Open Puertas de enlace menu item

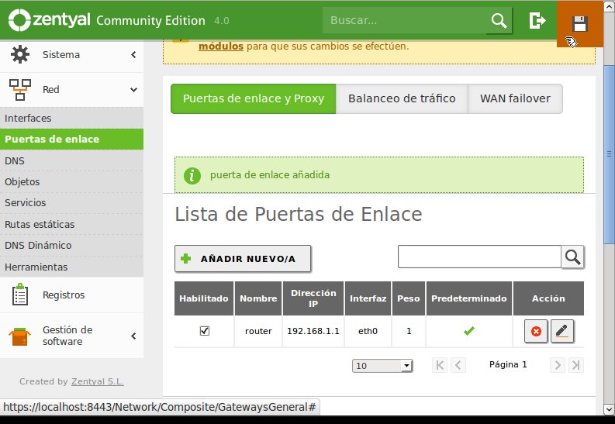coord(71,139)
